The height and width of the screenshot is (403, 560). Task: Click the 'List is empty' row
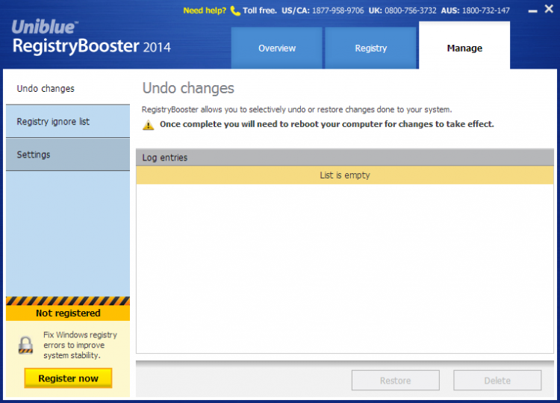click(345, 175)
